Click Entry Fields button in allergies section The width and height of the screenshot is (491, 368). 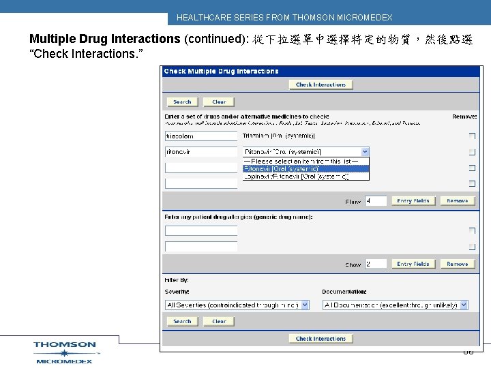click(413, 264)
